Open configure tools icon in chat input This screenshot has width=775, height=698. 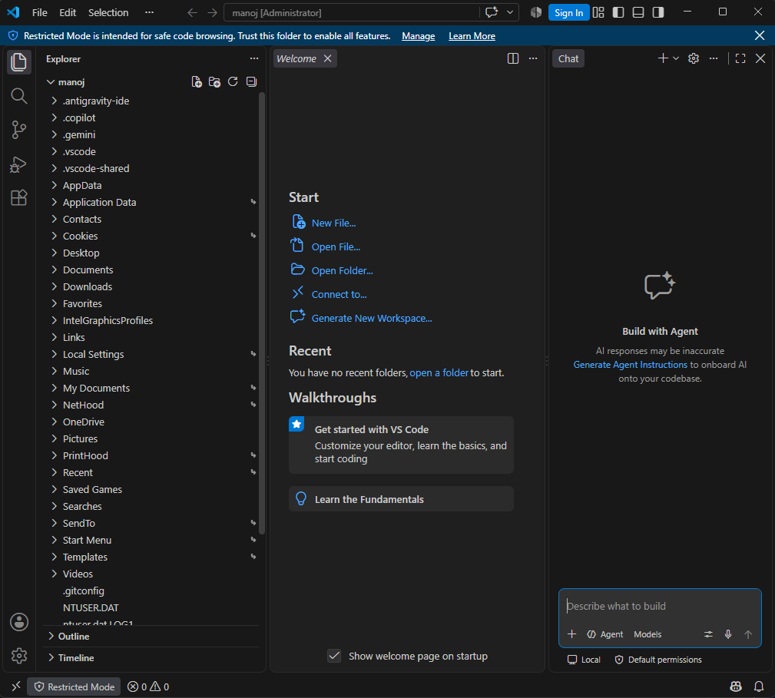(708, 634)
